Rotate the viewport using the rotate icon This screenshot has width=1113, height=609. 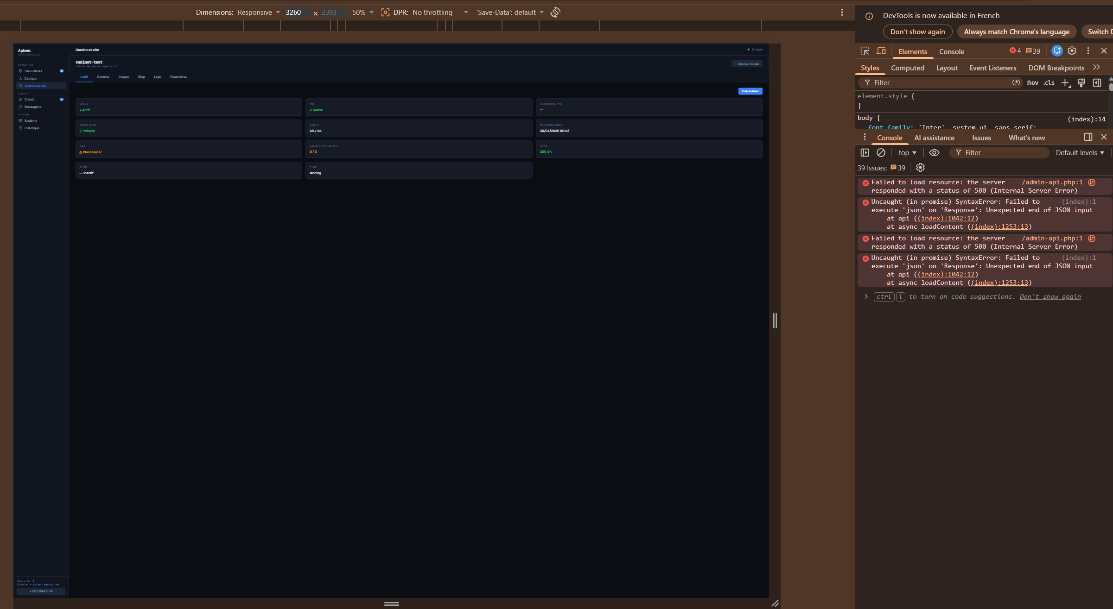tap(555, 13)
